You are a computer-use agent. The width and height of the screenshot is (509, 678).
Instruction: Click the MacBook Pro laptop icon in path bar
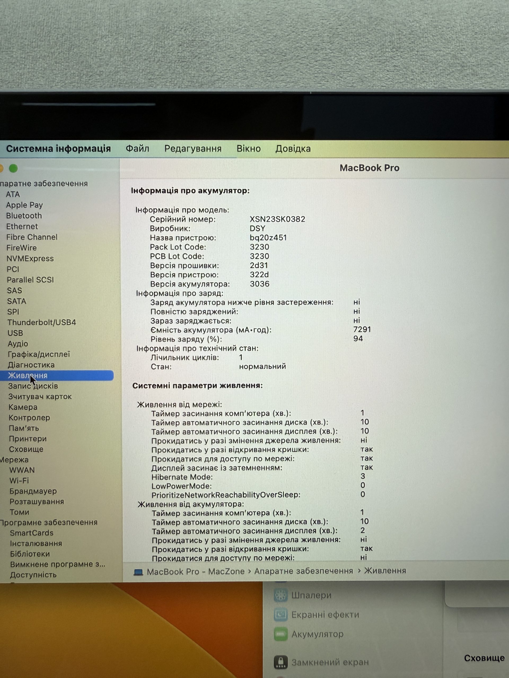pos(138,572)
